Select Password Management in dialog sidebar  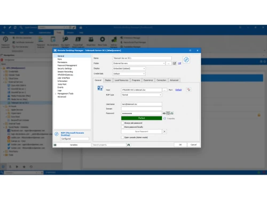(67, 66)
